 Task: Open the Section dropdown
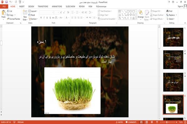tap(33, 19)
